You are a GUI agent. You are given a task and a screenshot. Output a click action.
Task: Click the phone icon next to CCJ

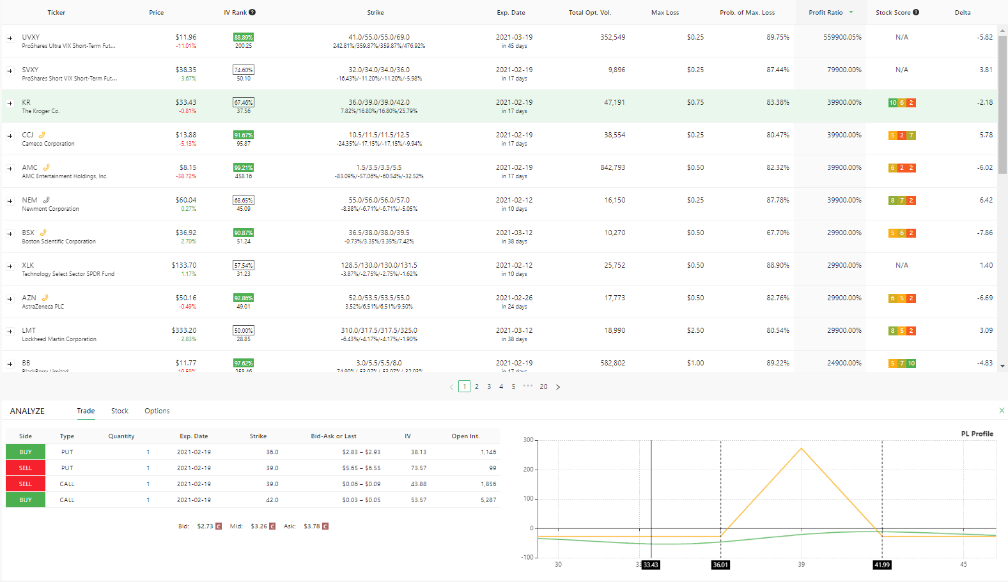click(x=42, y=135)
